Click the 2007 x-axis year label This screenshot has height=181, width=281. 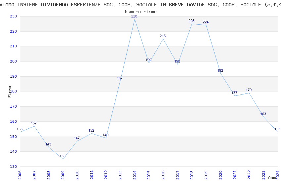pyautogui.click(x=34, y=175)
